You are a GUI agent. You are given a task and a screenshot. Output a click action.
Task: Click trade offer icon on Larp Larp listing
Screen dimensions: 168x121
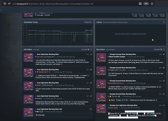click(x=91, y=54)
